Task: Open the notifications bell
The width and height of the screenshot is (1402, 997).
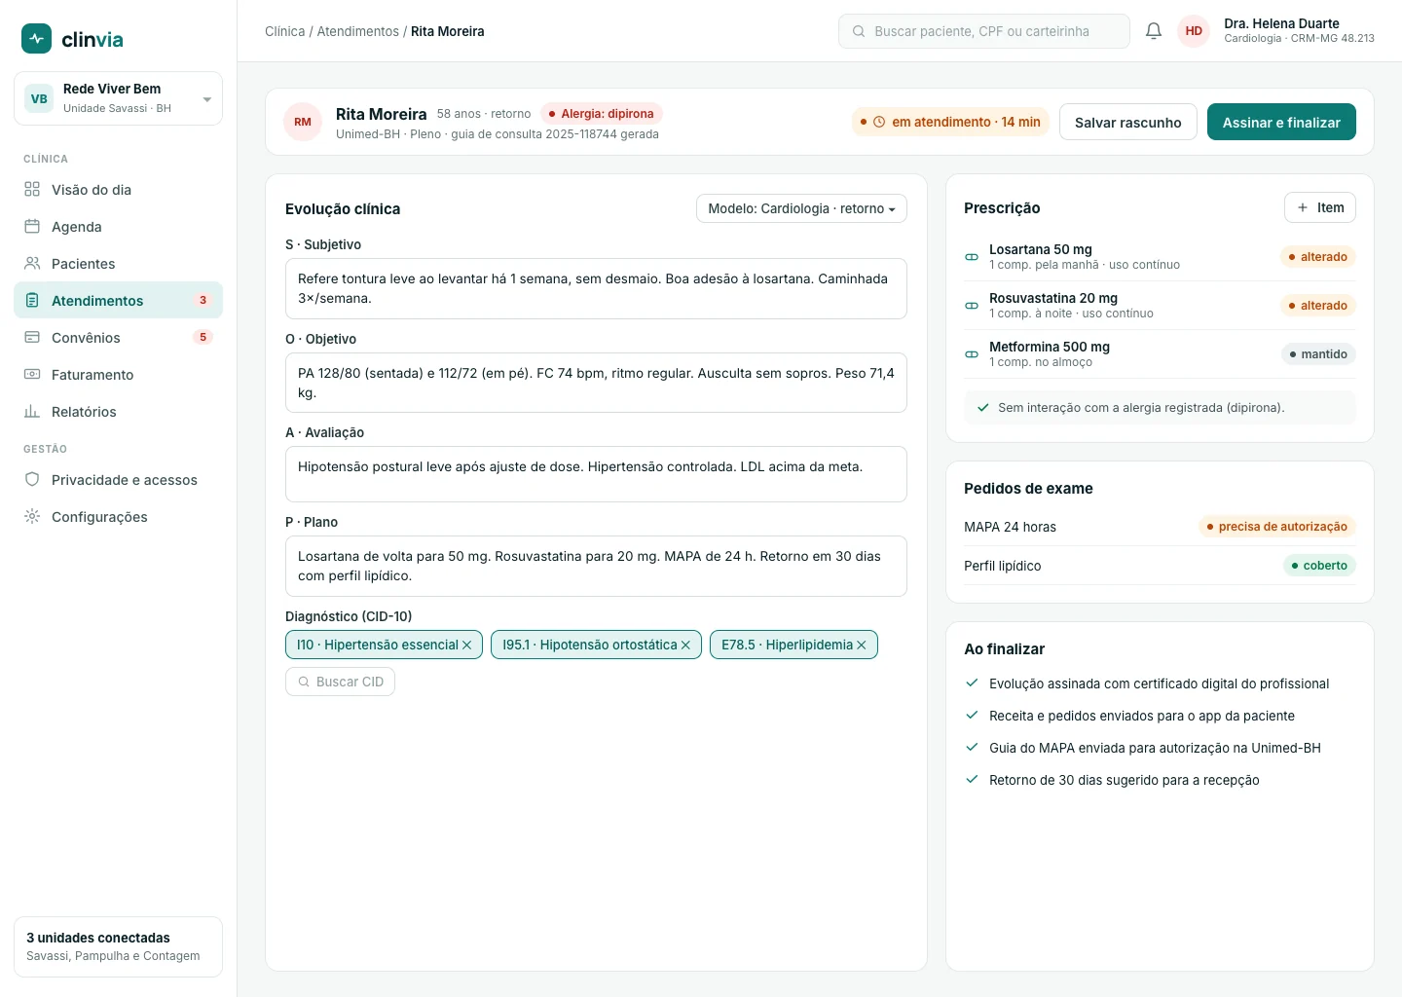Action: click(1154, 31)
